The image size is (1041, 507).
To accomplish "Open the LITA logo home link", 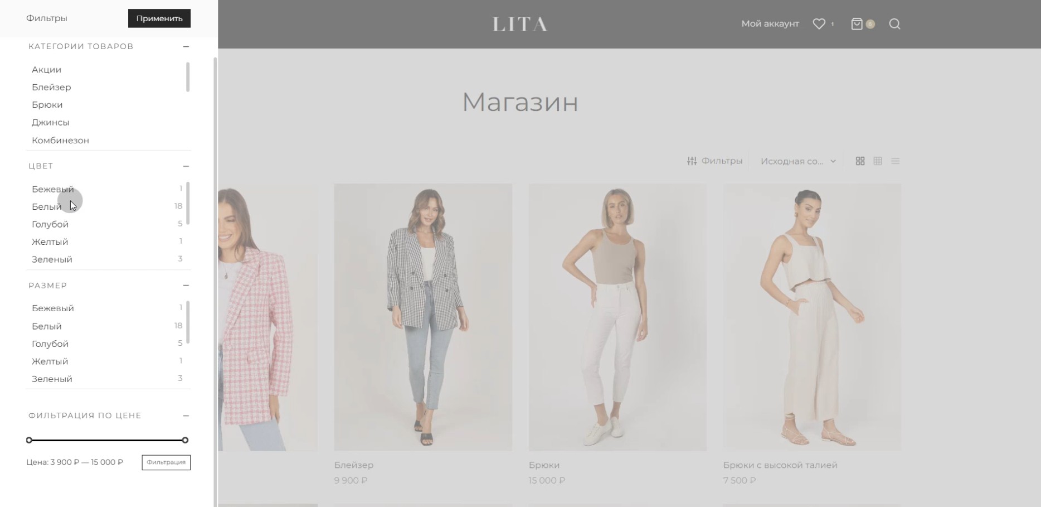I will (x=520, y=24).
